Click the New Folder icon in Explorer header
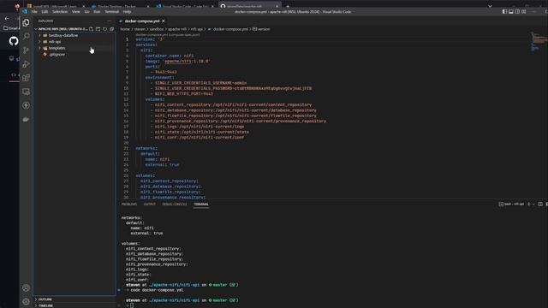This screenshot has width=548, height=308. point(98,29)
